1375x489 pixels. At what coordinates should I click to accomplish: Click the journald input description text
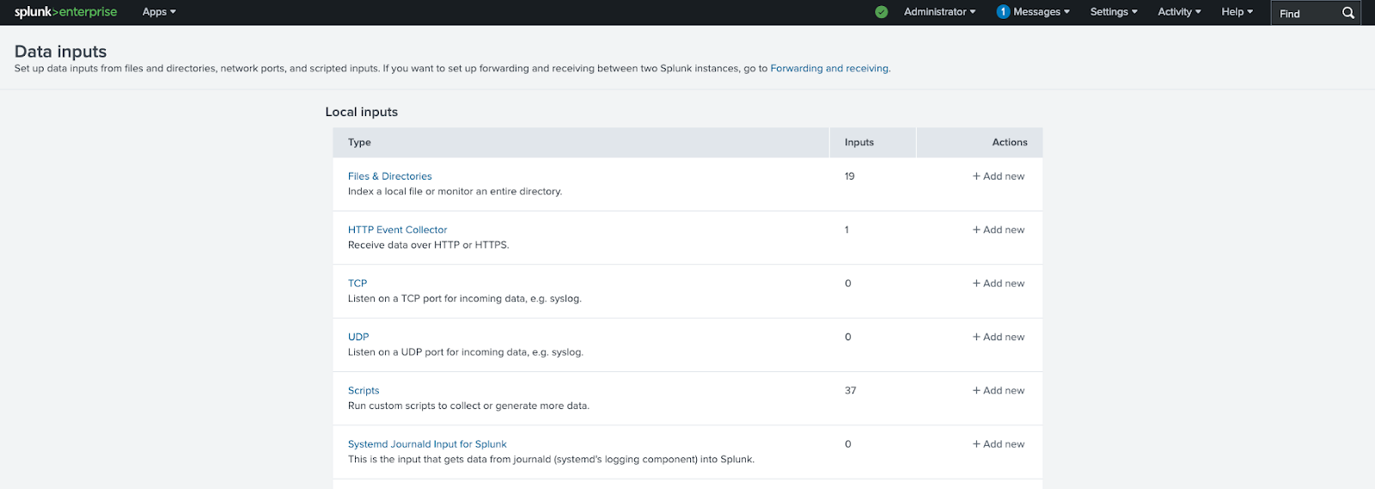[551, 460]
